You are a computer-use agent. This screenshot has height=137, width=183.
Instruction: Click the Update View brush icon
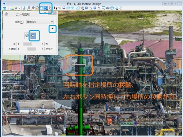click(x=24, y=8)
